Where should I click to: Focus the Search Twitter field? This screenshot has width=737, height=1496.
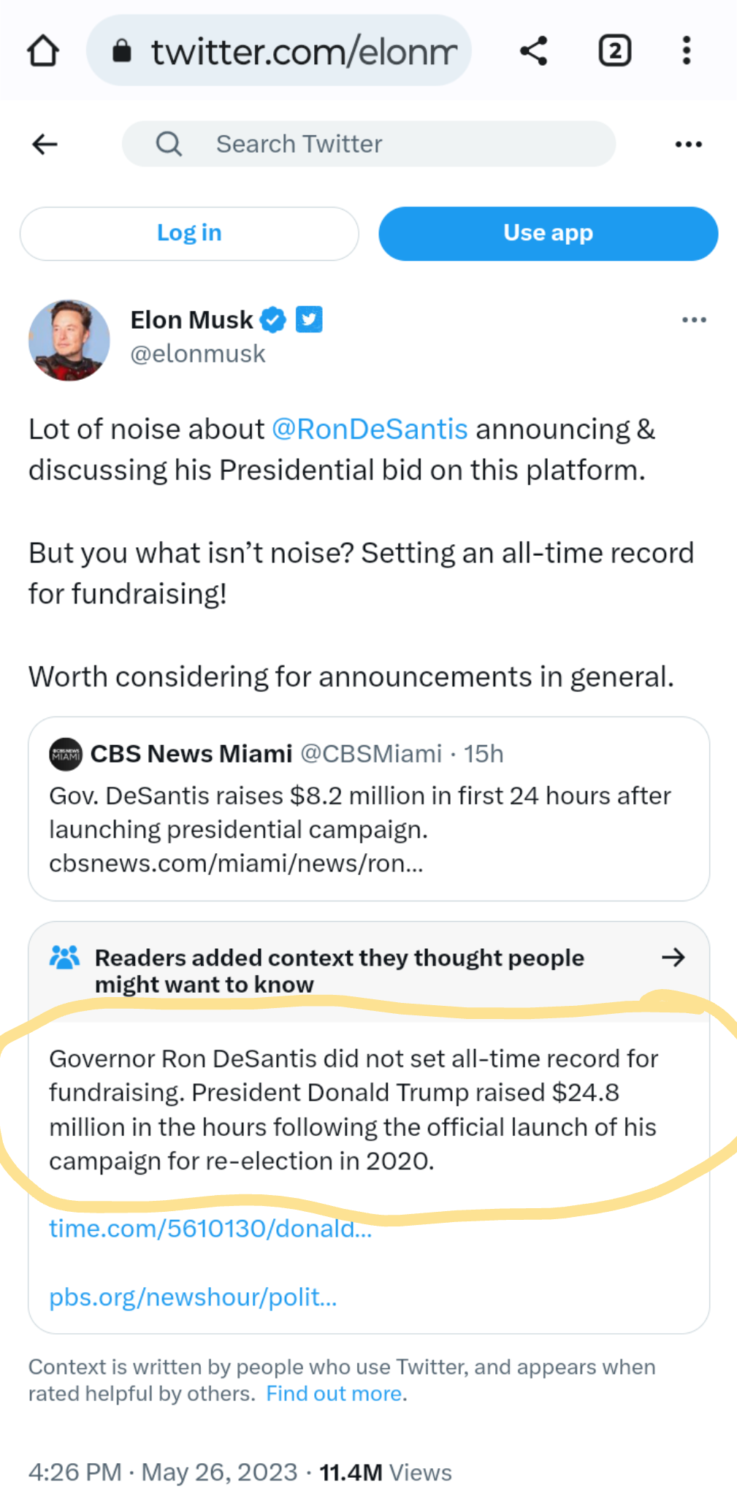click(369, 144)
